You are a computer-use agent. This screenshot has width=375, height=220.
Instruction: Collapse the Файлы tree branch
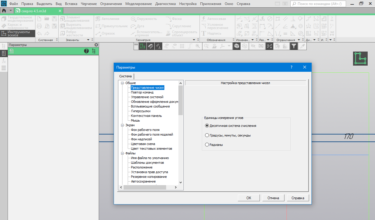(122, 153)
